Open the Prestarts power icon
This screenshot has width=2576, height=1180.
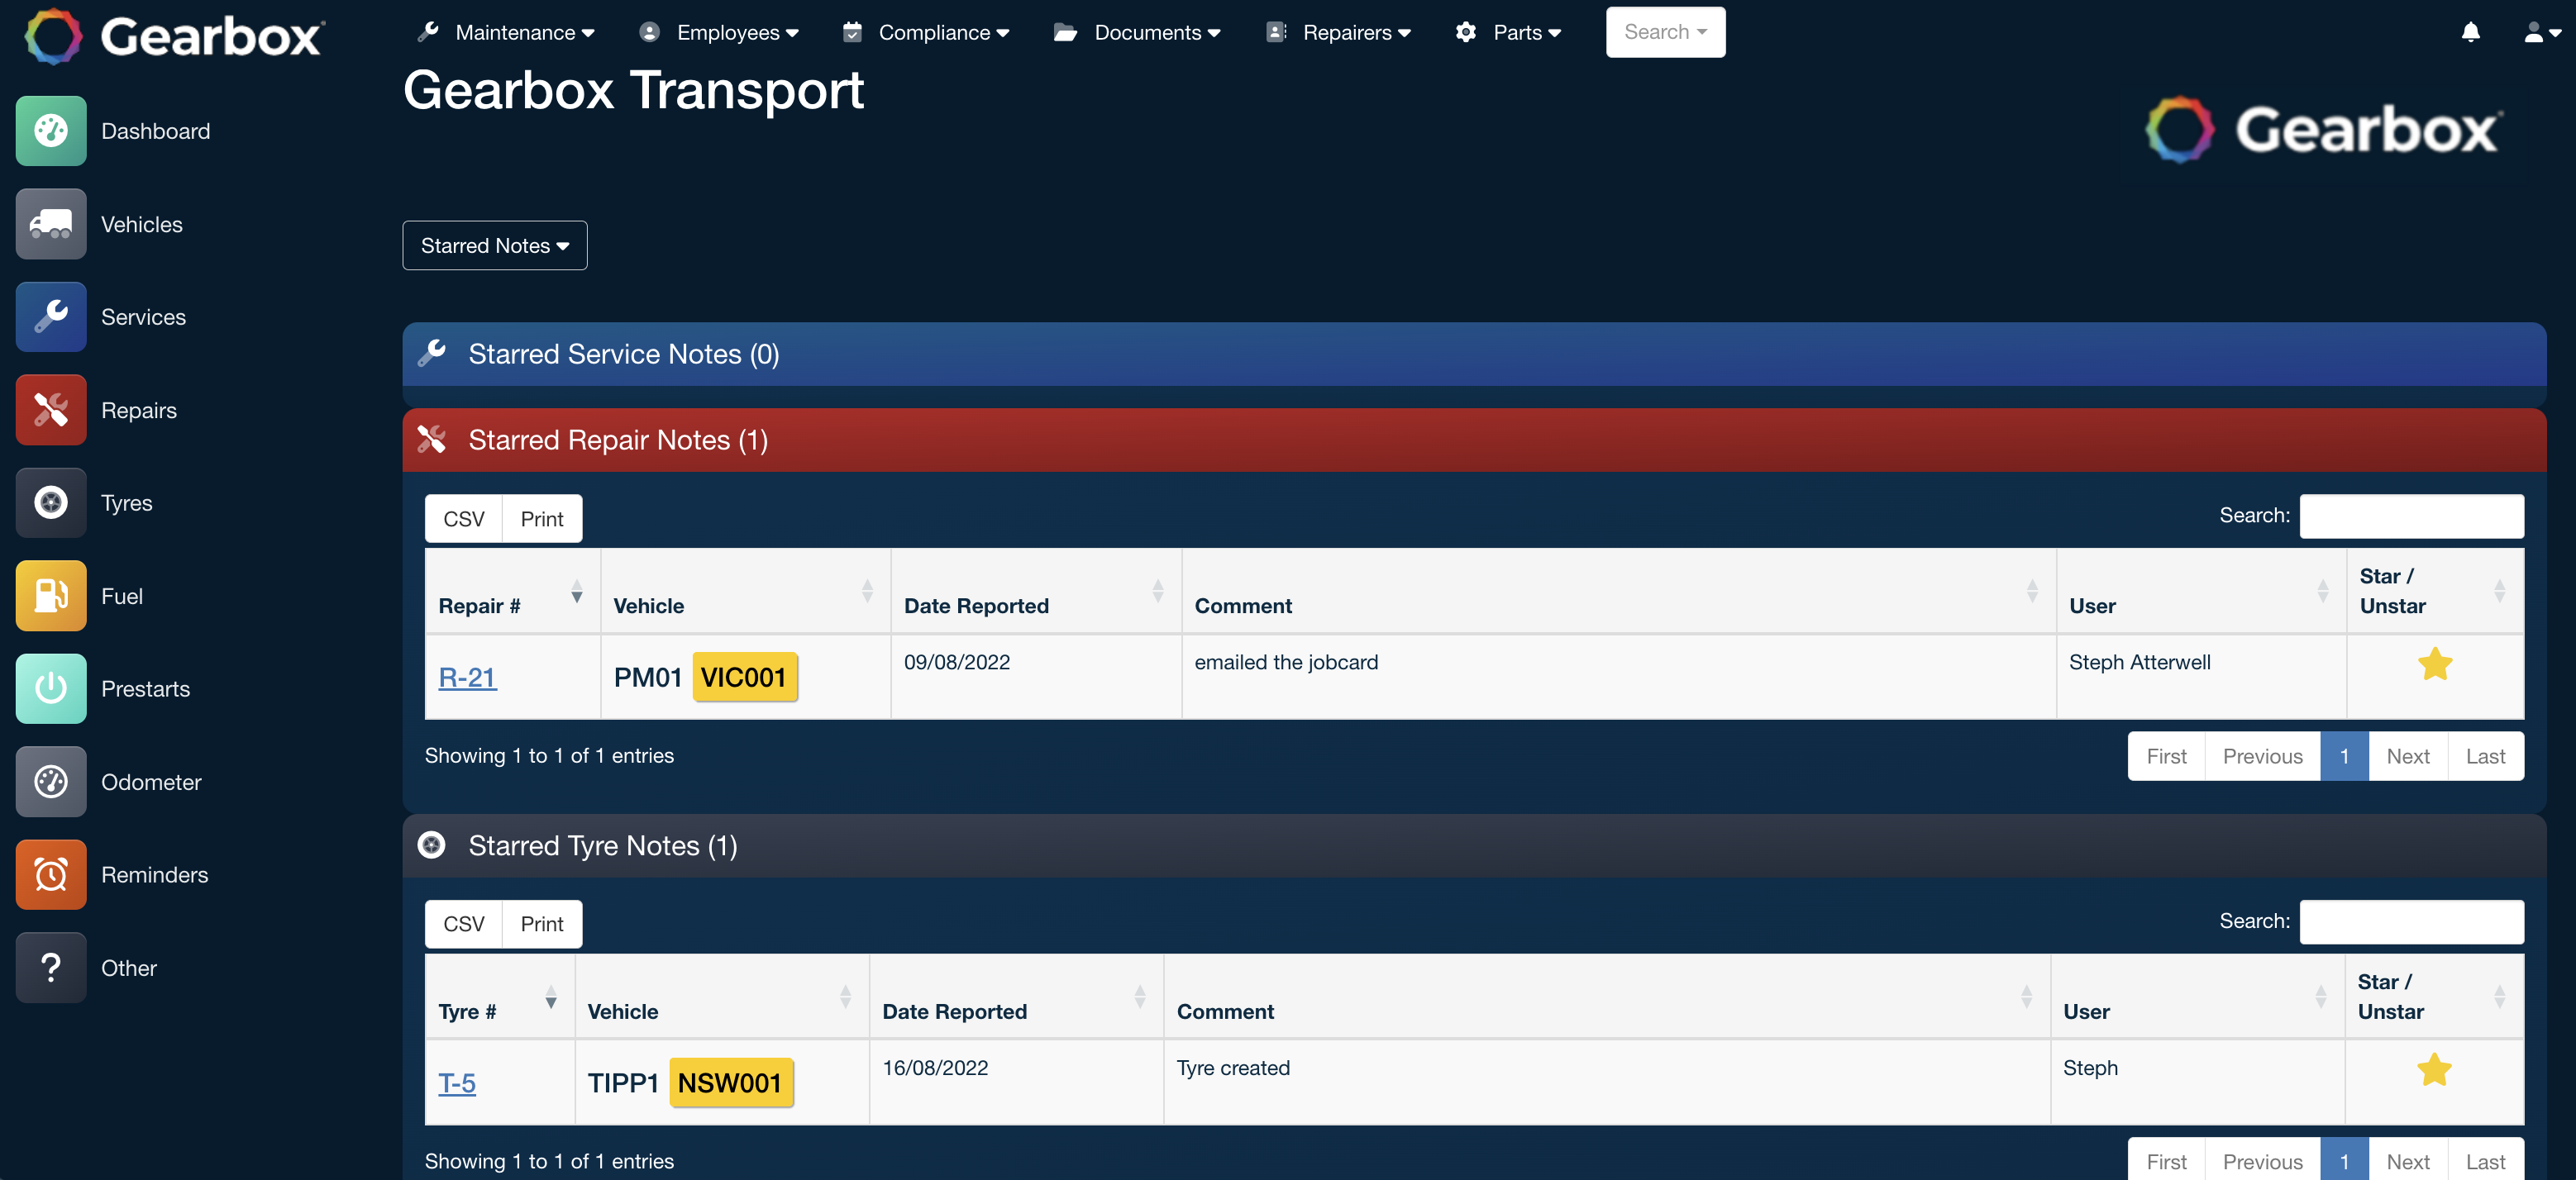click(51, 688)
